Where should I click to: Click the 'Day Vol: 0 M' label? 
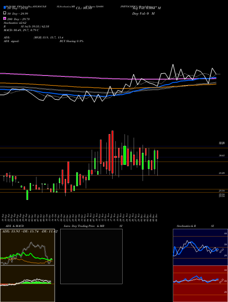143,13
